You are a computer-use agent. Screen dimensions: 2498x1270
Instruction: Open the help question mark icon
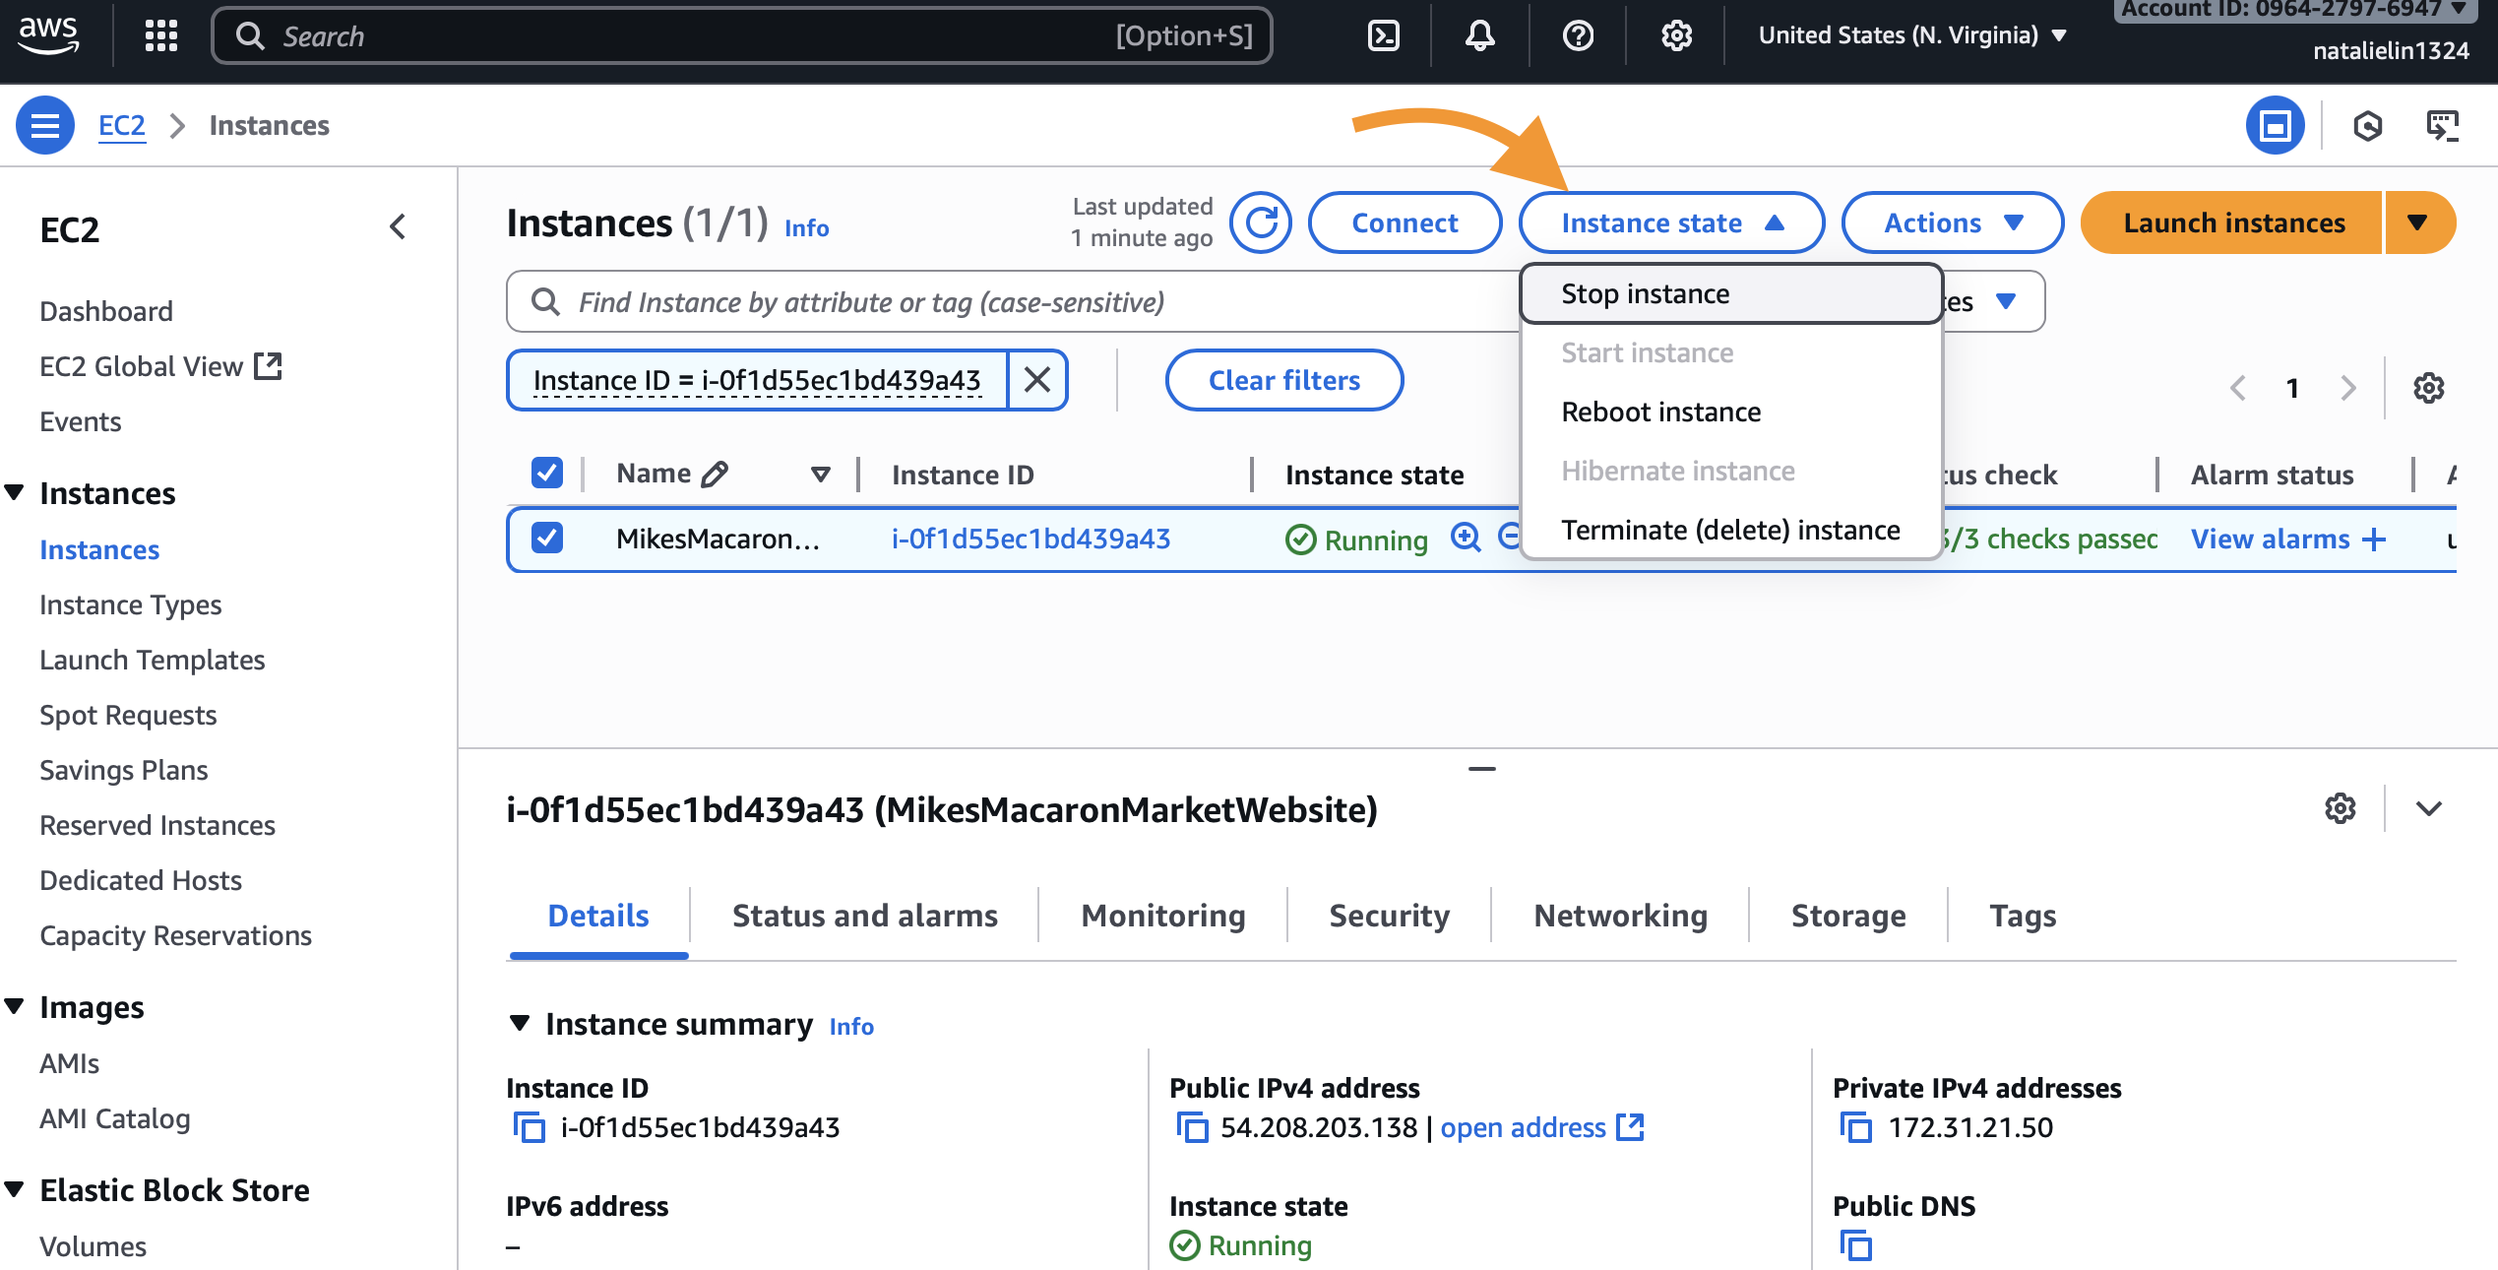pos(1578,36)
